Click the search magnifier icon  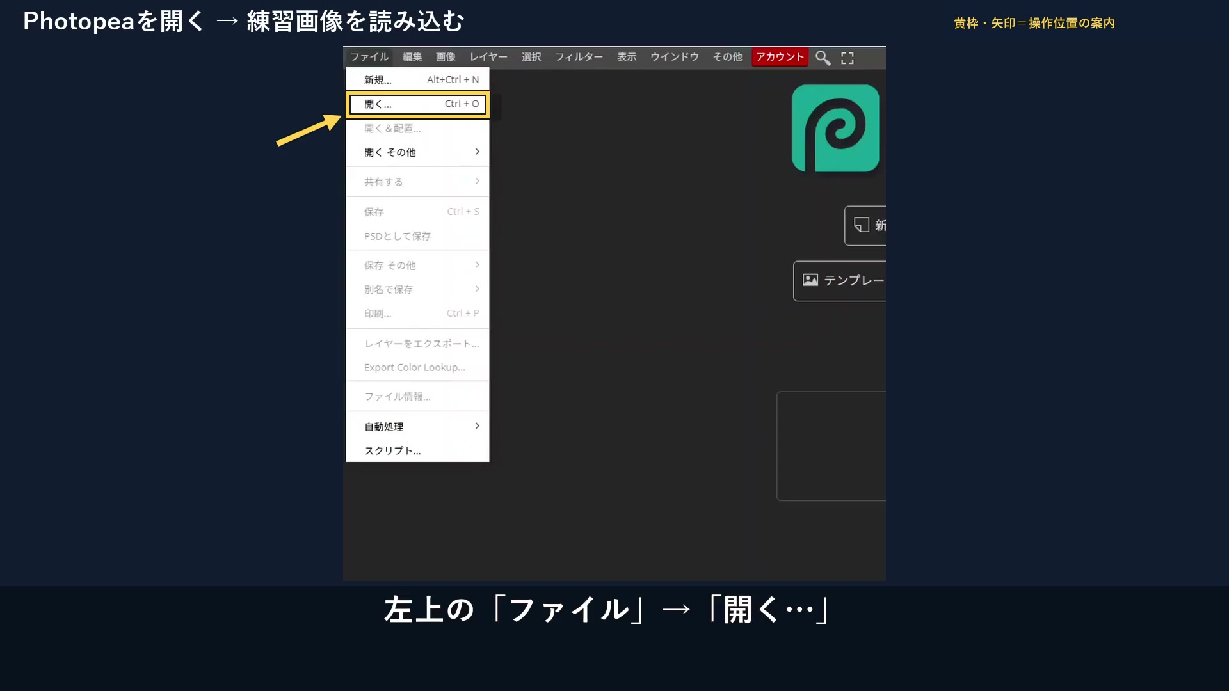tap(823, 58)
